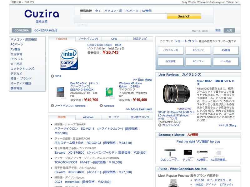Click the Eee PC laptop thumbnail

(x=61, y=92)
